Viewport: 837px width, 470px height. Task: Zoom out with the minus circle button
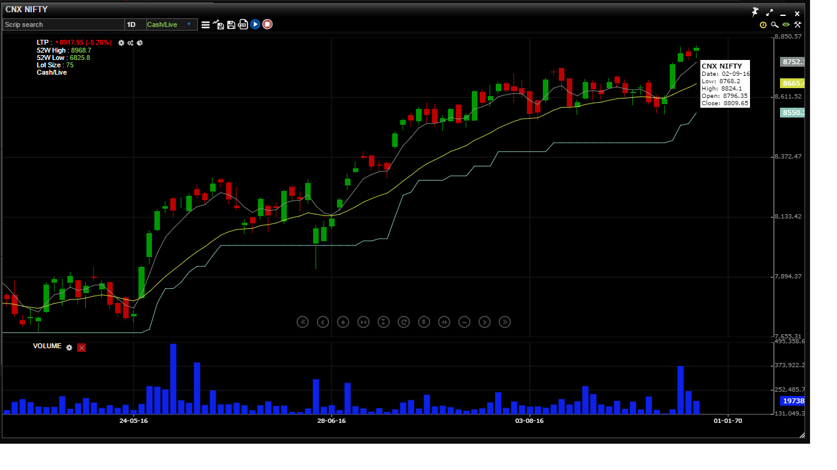[x=464, y=322]
